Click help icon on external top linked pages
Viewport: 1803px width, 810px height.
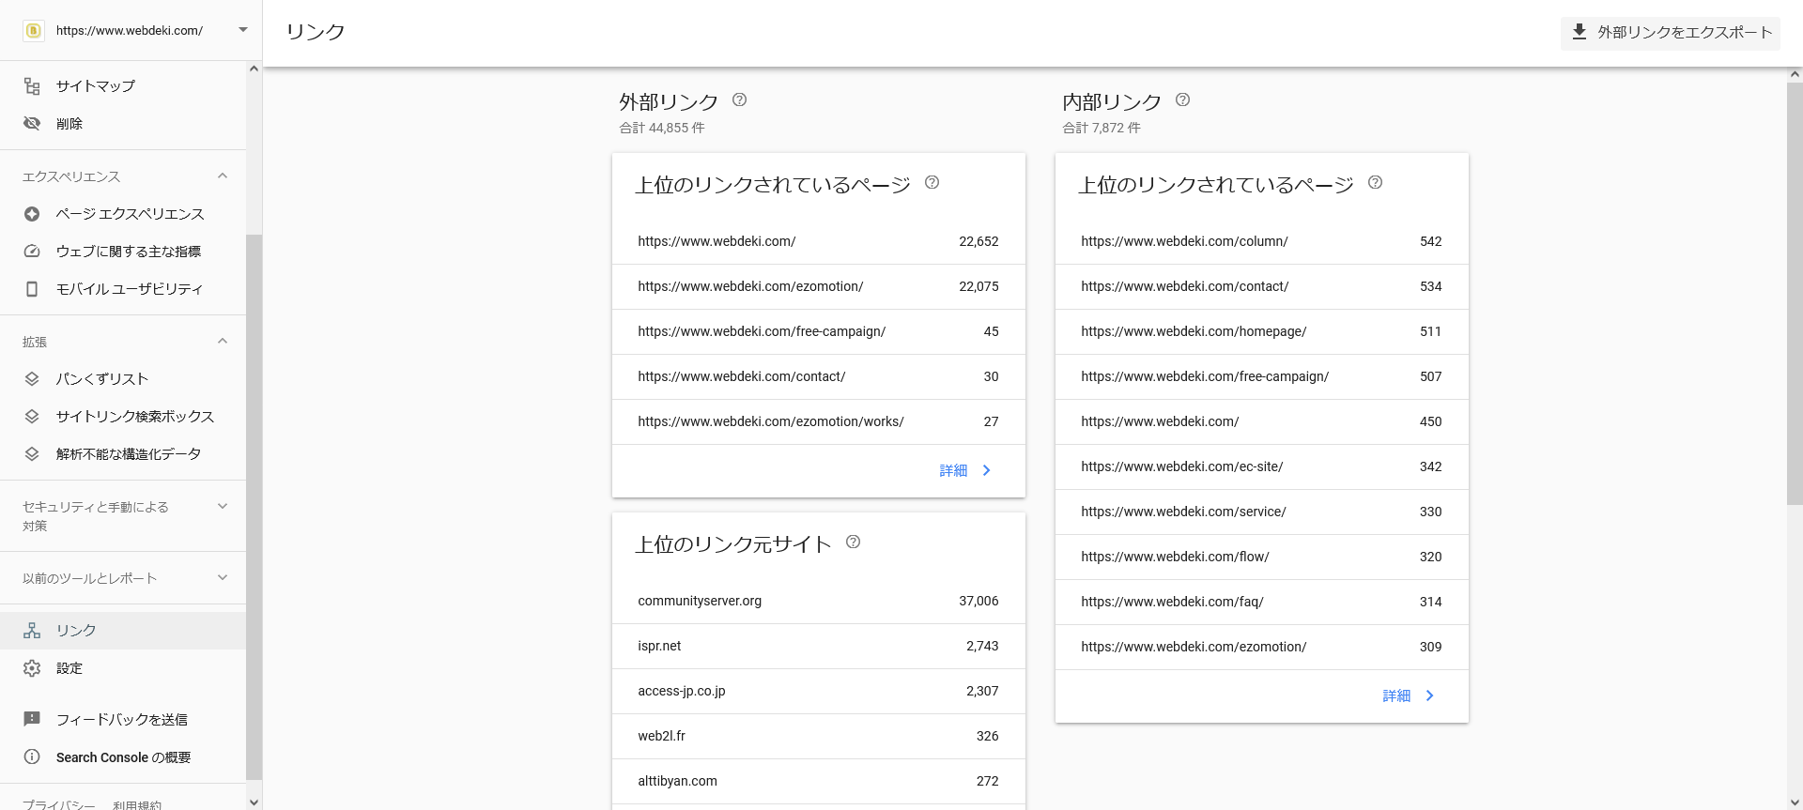pyautogui.click(x=932, y=182)
